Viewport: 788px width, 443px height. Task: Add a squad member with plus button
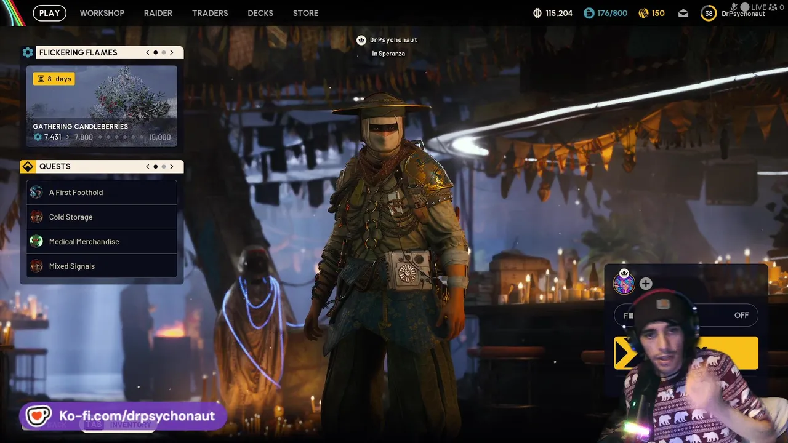[x=646, y=284]
